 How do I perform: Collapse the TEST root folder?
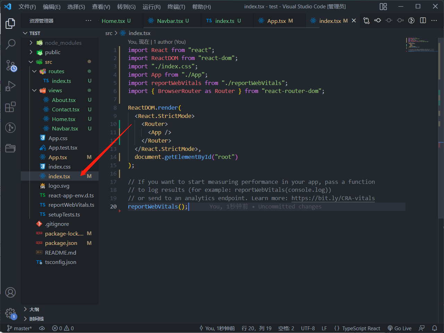[x=60, y=33]
